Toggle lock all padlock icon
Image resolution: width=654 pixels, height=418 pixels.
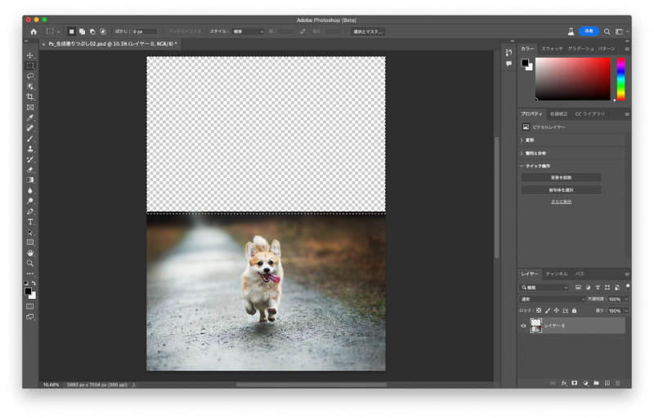[575, 310]
